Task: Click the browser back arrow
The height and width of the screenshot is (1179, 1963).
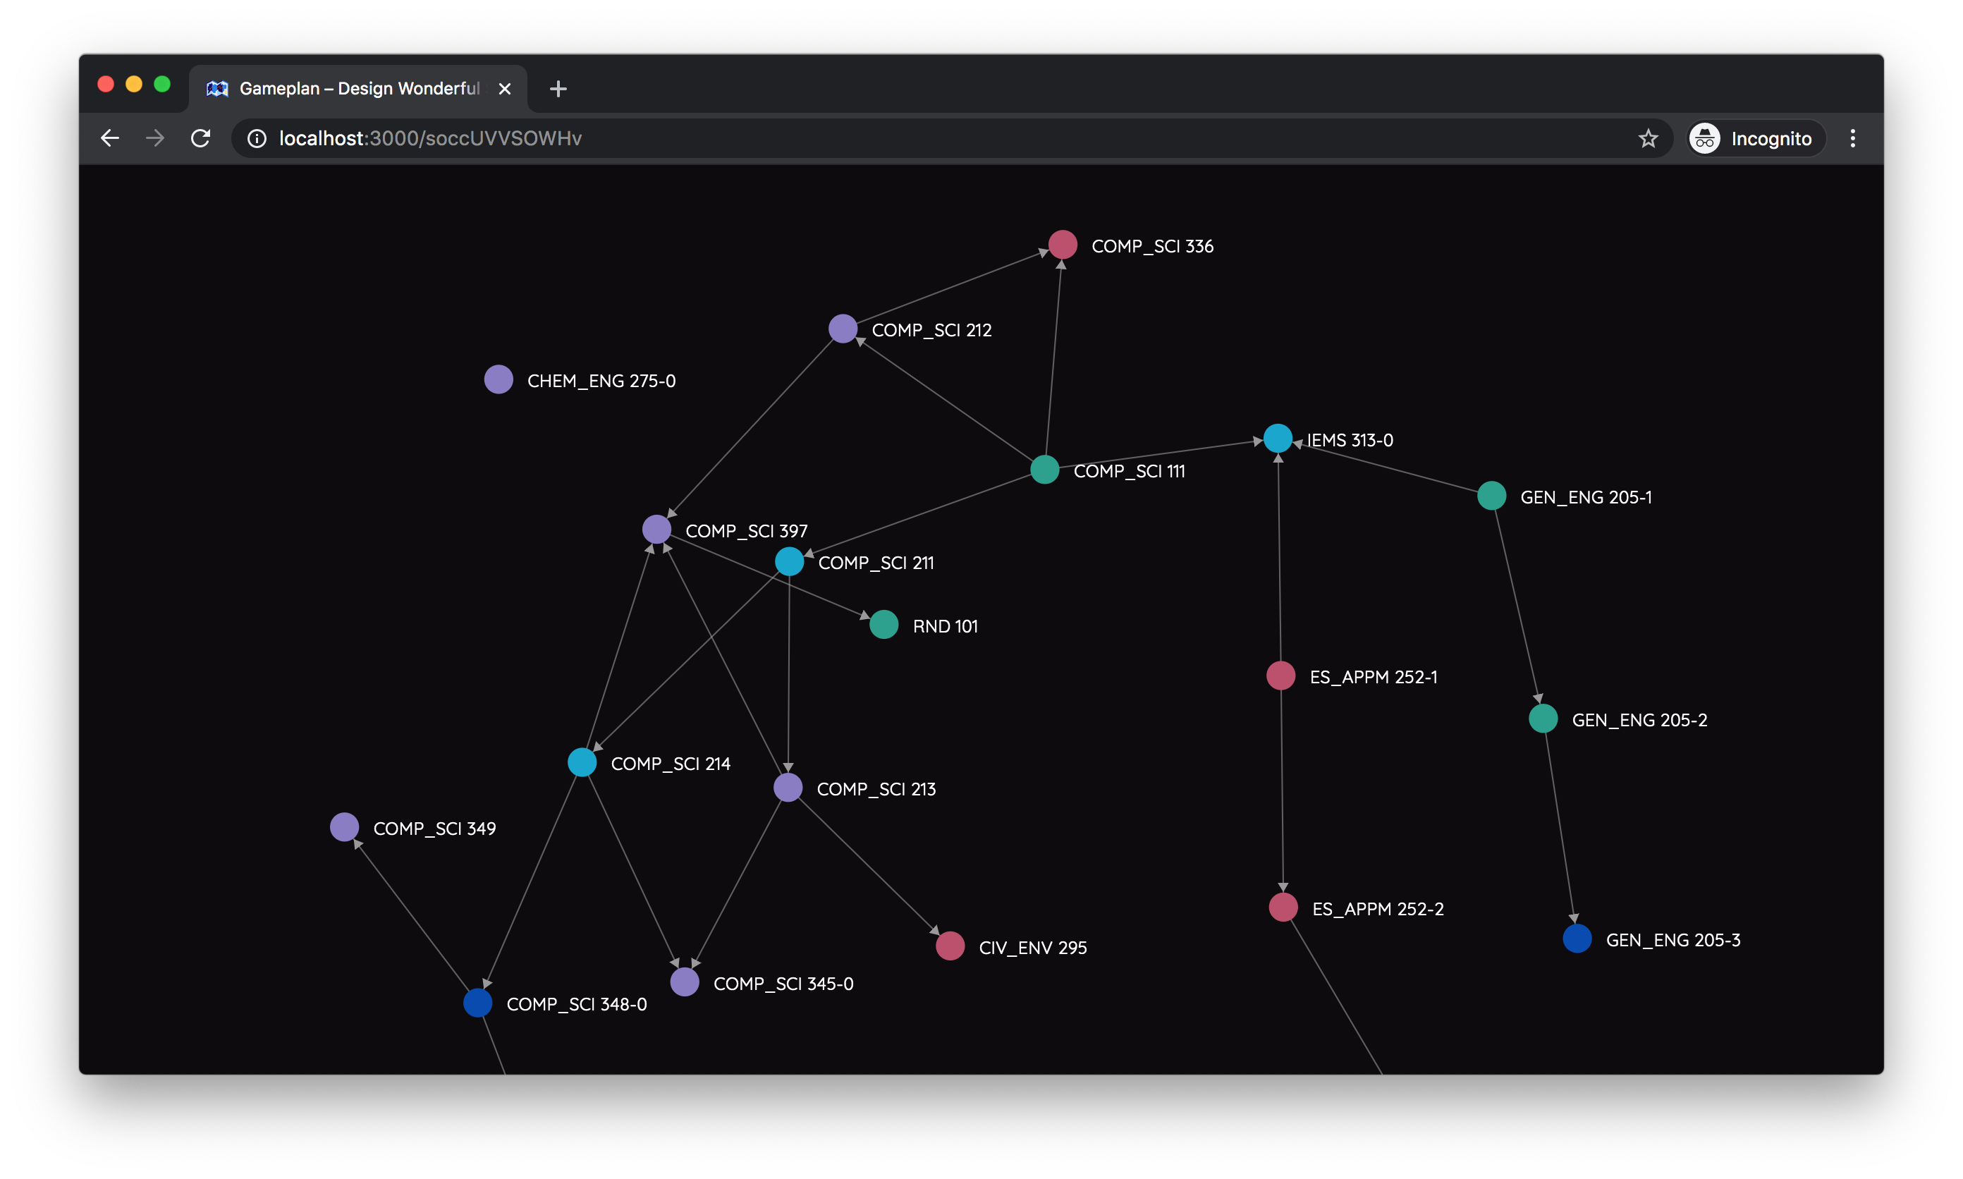Action: [x=111, y=138]
